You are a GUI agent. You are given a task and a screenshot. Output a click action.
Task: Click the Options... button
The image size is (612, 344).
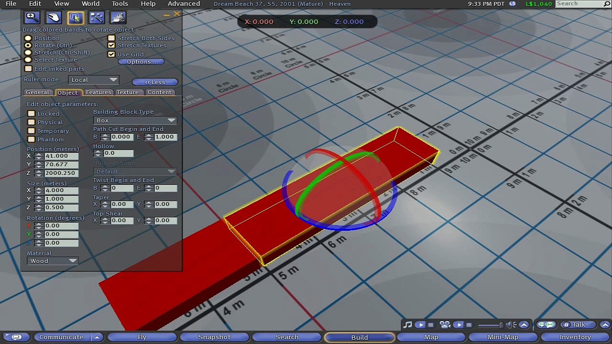pos(142,62)
